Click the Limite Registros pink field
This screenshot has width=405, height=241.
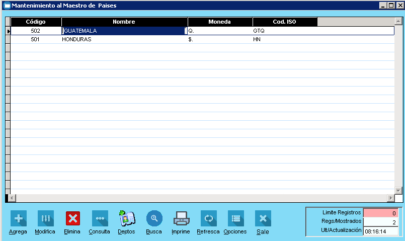pos(380,213)
